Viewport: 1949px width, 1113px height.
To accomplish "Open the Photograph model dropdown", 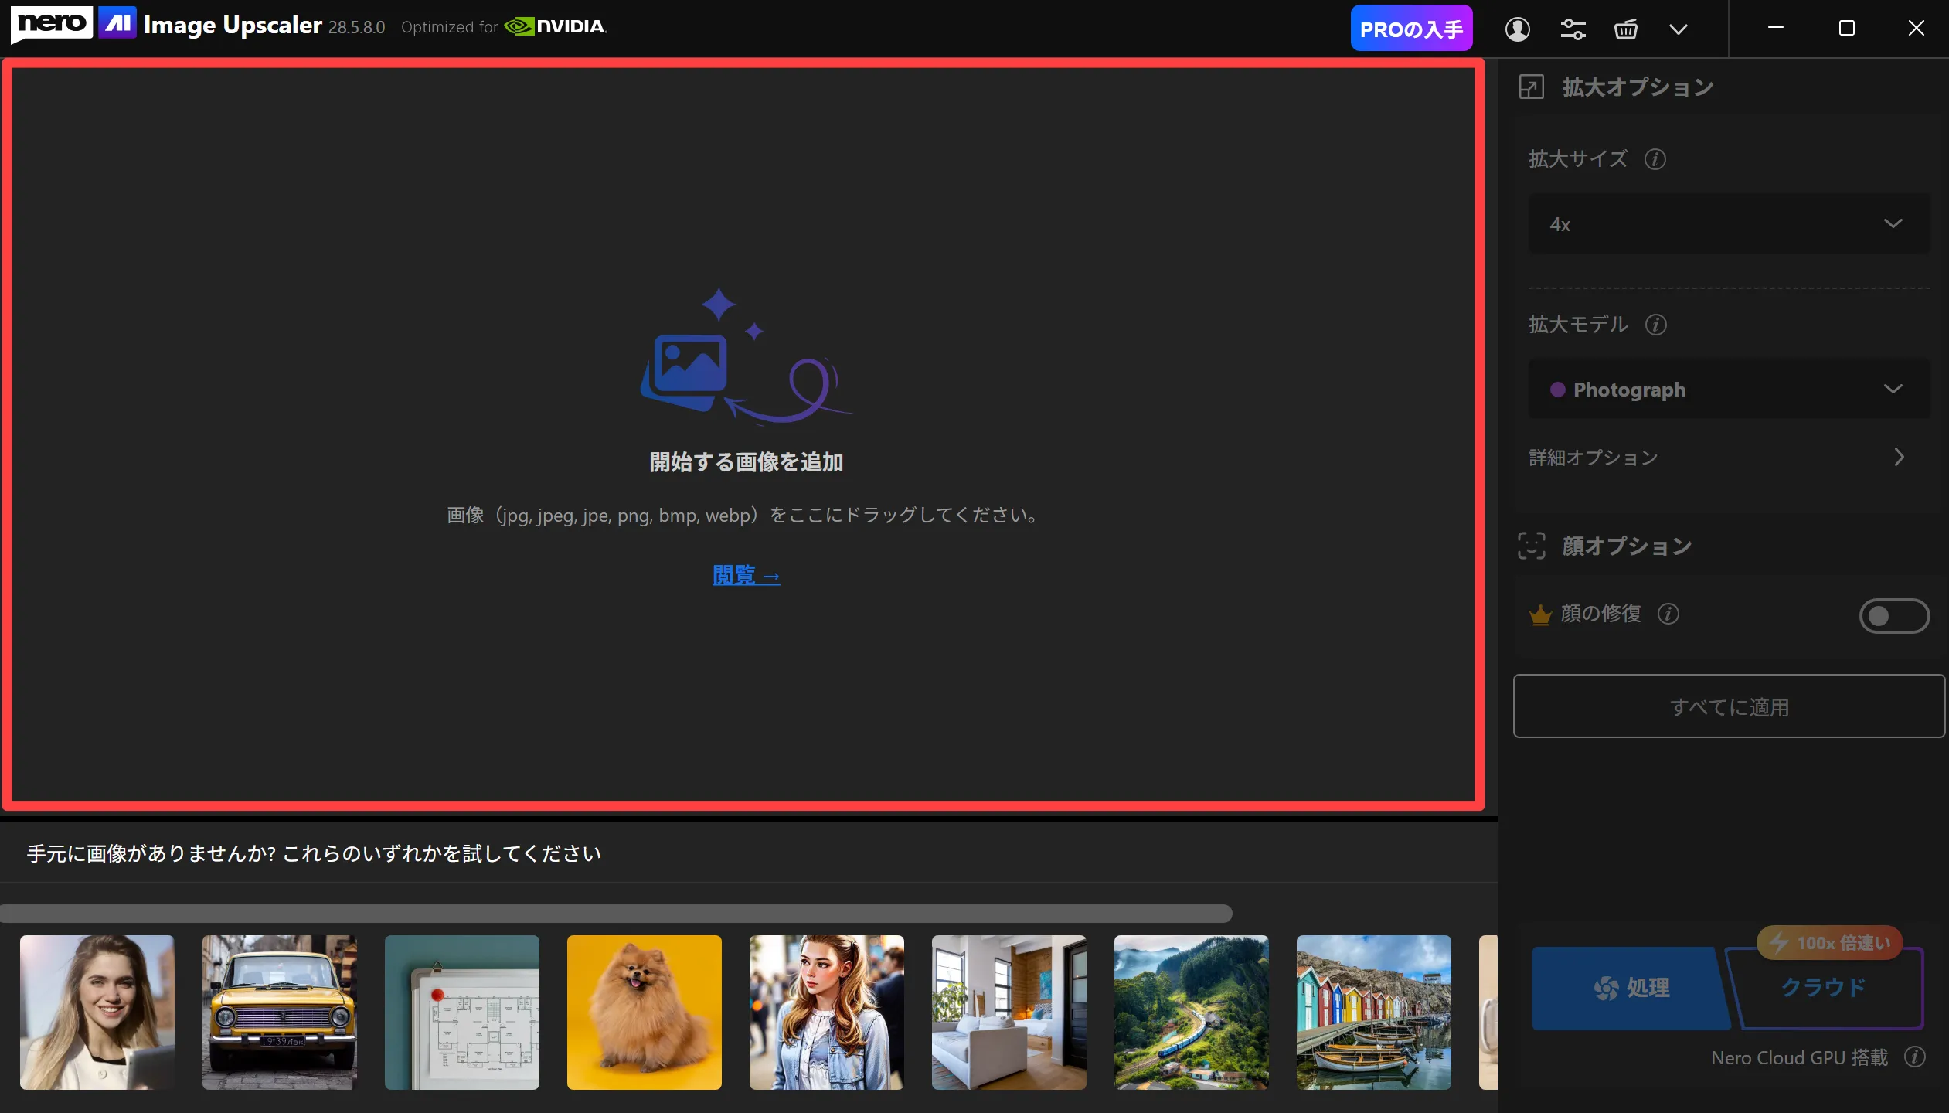I will tap(1729, 389).
